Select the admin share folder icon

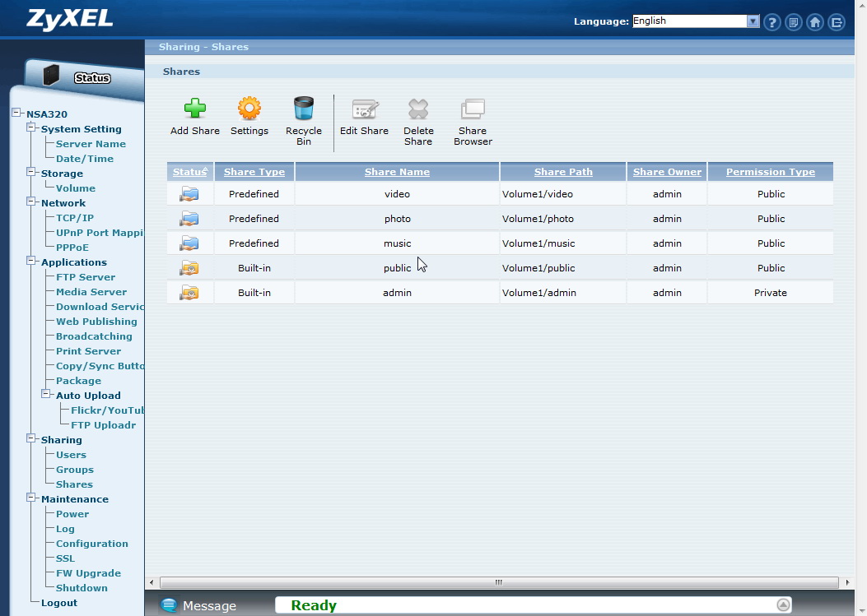click(x=189, y=293)
